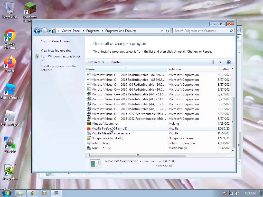Open Google Chrome from the taskbar

33,193
